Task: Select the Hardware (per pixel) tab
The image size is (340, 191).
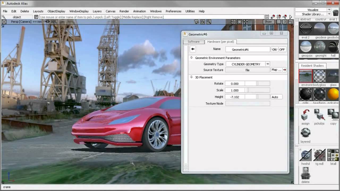Action: pos(220,42)
